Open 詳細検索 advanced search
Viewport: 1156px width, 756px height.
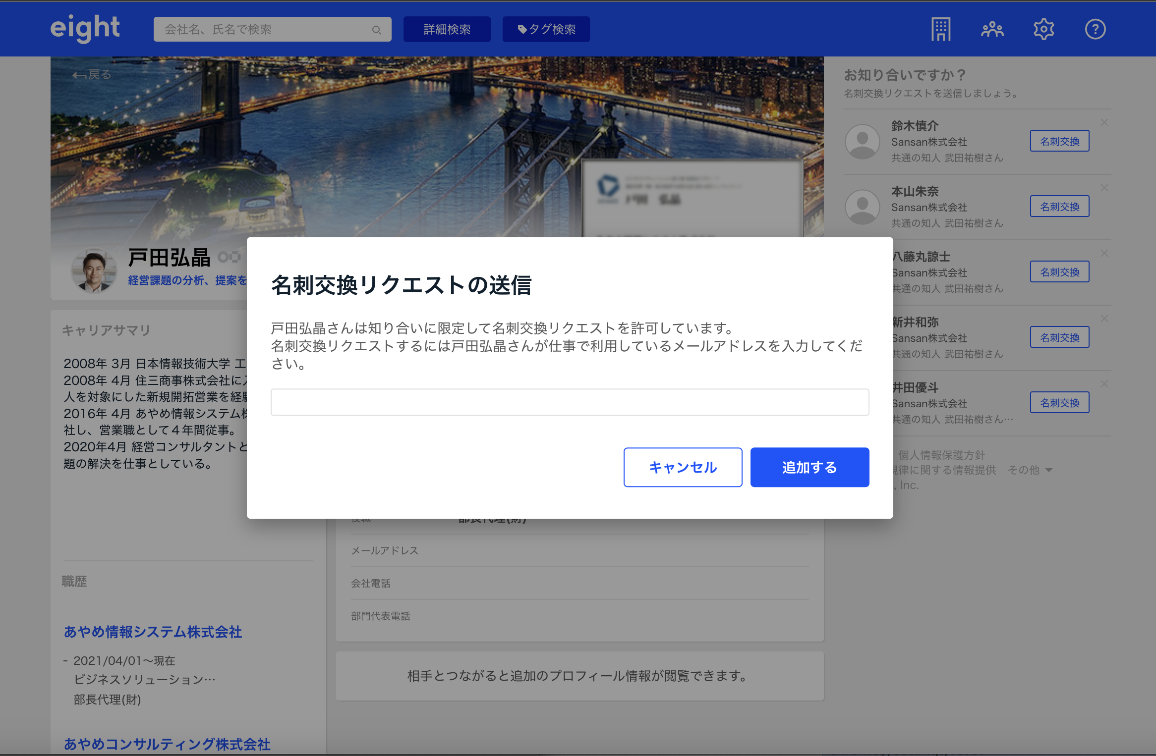tap(447, 29)
